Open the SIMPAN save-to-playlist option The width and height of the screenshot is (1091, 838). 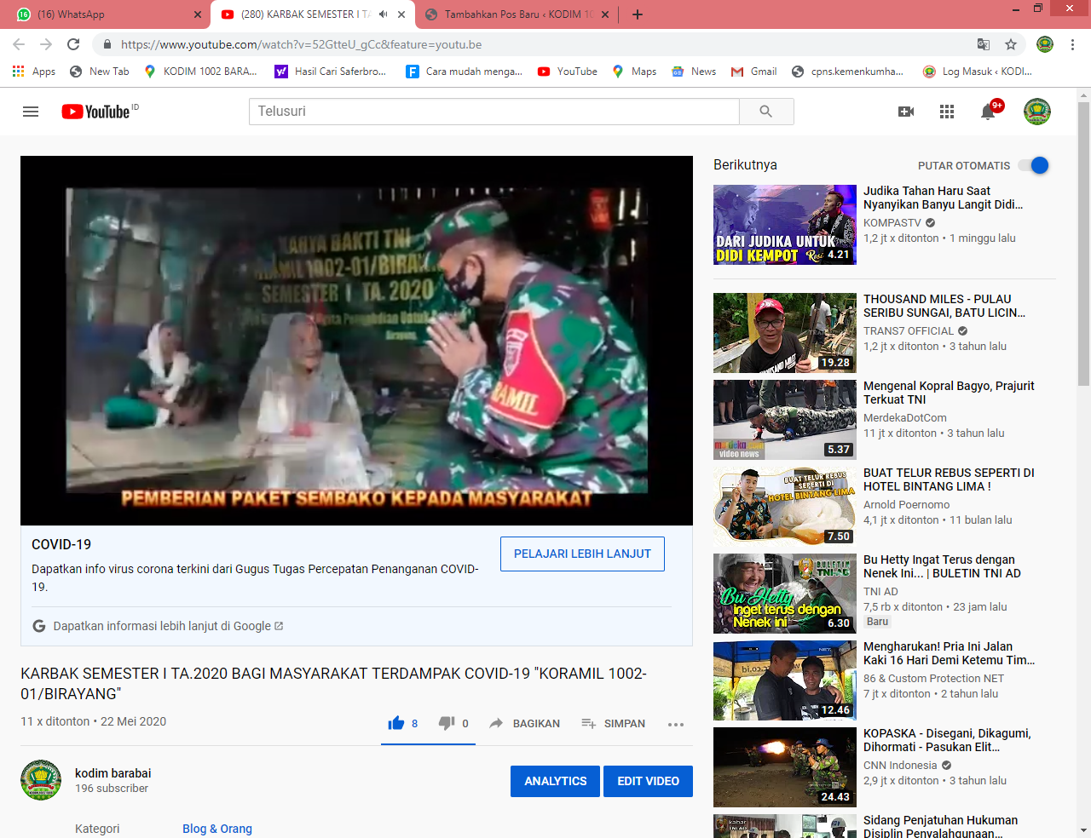(614, 723)
